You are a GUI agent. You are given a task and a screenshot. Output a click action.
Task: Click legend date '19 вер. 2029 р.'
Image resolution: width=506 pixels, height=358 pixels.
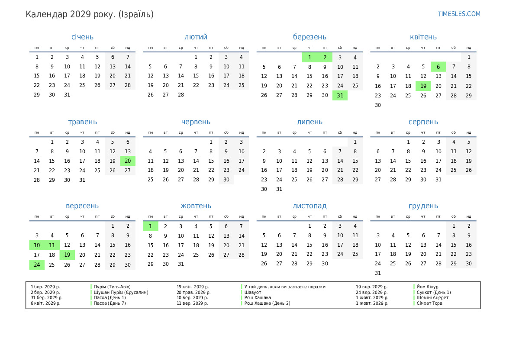[x=372, y=287]
